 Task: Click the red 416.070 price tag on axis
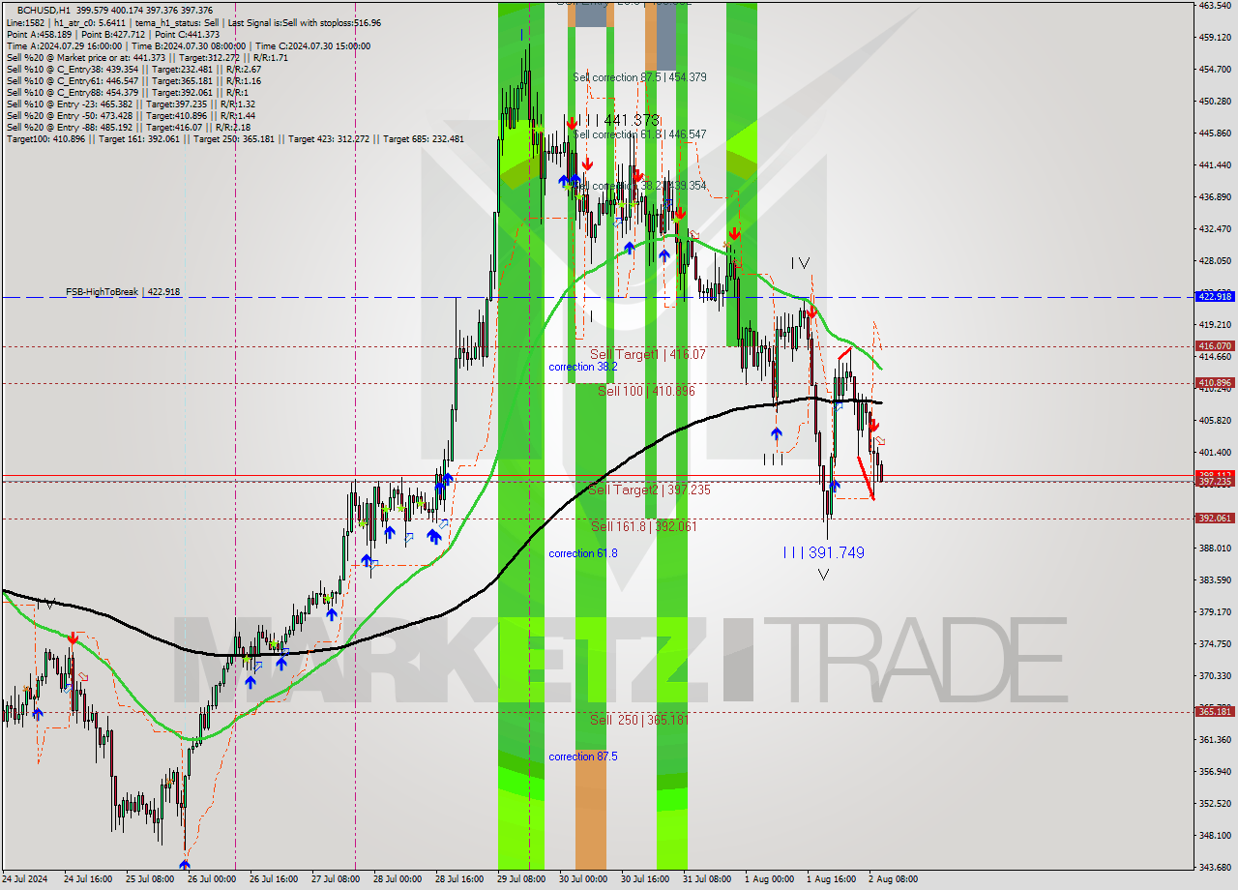tap(1215, 345)
